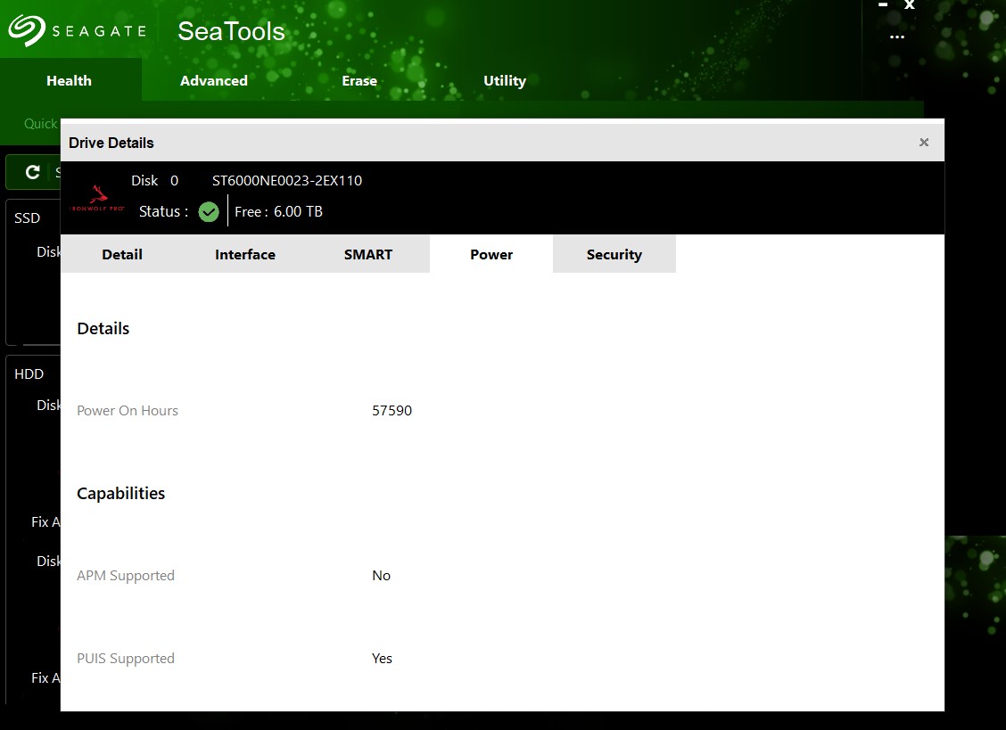Image resolution: width=1006 pixels, height=730 pixels.
Task: Show the Detail tab in Drive Details
Action: [122, 254]
